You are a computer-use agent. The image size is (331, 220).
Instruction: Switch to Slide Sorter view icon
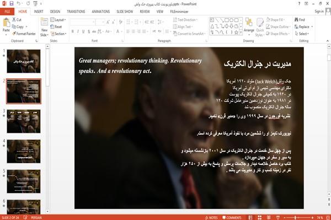tap(259, 218)
